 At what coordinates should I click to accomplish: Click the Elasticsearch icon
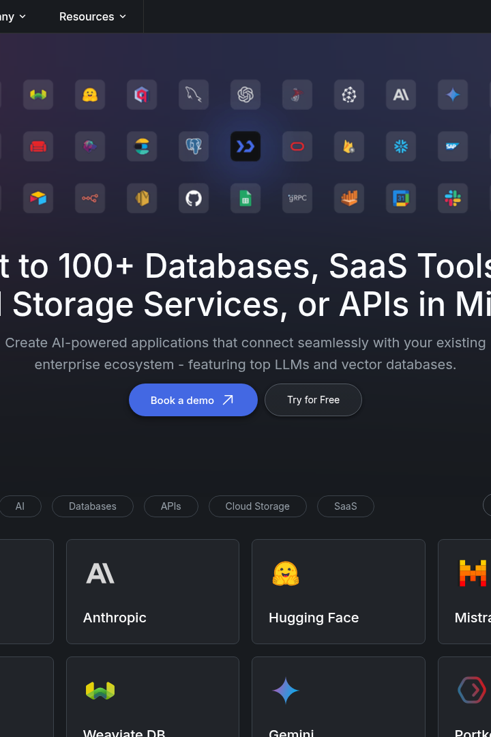click(x=142, y=146)
